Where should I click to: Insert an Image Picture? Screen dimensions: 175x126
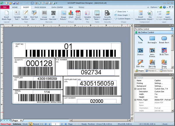tap(63, 15)
